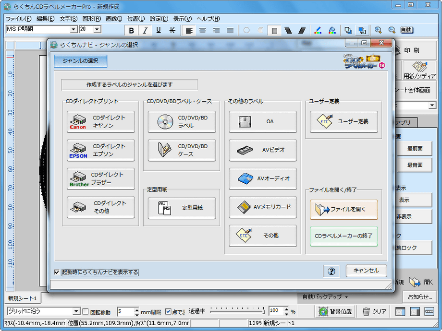Align text to the left
The width and height of the screenshot is (442, 331).
pos(189,30)
